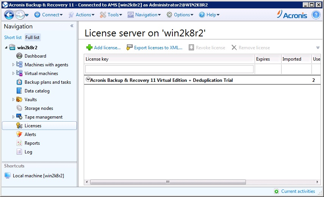The height and width of the screenshot is (197, 324).
Task: Click the Storage nodes icon
Action: pyautogui.click(x=19, y=108)
